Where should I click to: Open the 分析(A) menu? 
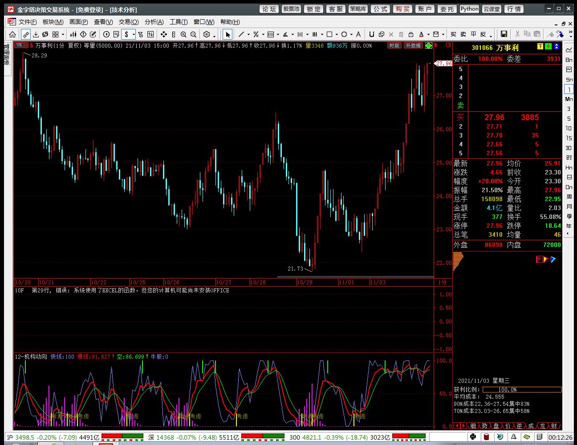point(154,22)
